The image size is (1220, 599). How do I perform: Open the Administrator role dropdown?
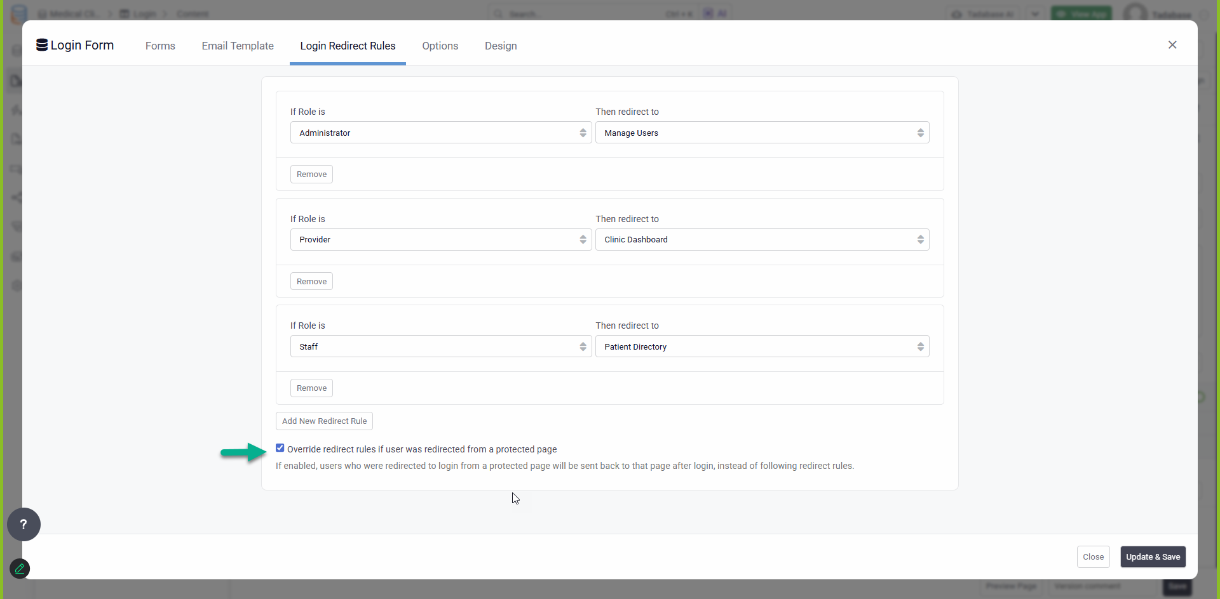tap(440, 133)
